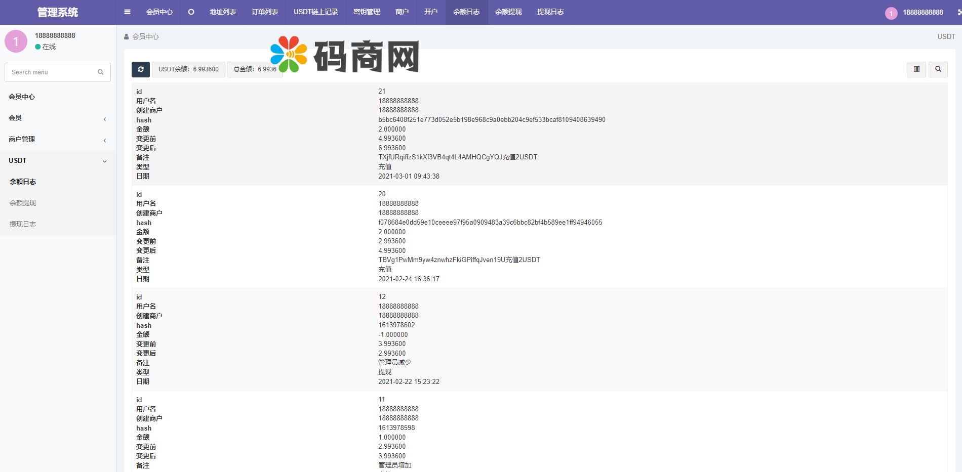Click the sidebar user avatar circle
This screenshot has height=472, width=962.
click(x=16, y=41)
